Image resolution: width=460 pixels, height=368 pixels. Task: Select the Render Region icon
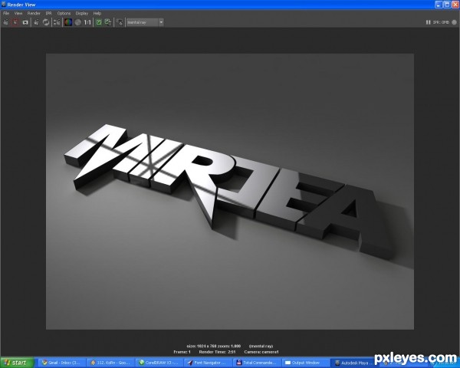[15, 22]
